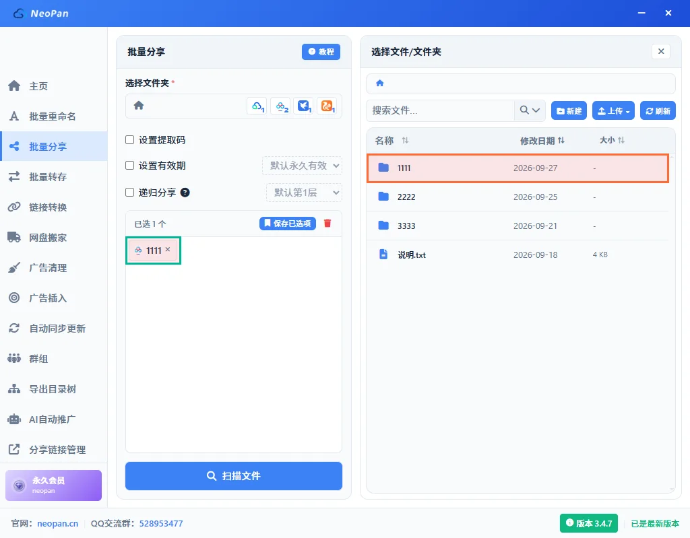Open 广告插入 in the sidebar

pyautogui.click(x=54, y=298)
